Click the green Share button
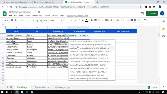Screen dimensions: 167x94 (152, 13)
